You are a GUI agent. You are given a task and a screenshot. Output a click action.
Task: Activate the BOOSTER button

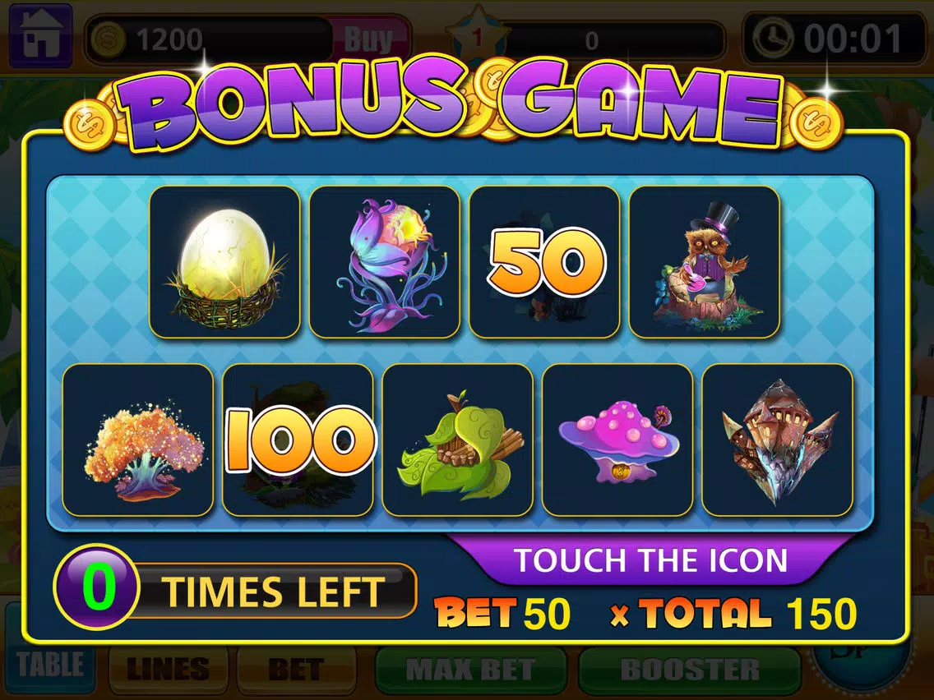coord(690,669)
